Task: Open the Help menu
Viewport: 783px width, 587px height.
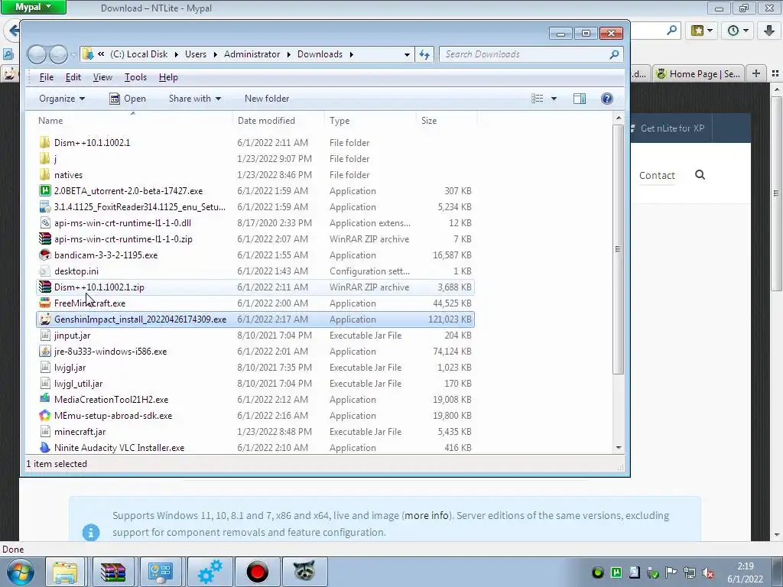Action: (168, 77)
